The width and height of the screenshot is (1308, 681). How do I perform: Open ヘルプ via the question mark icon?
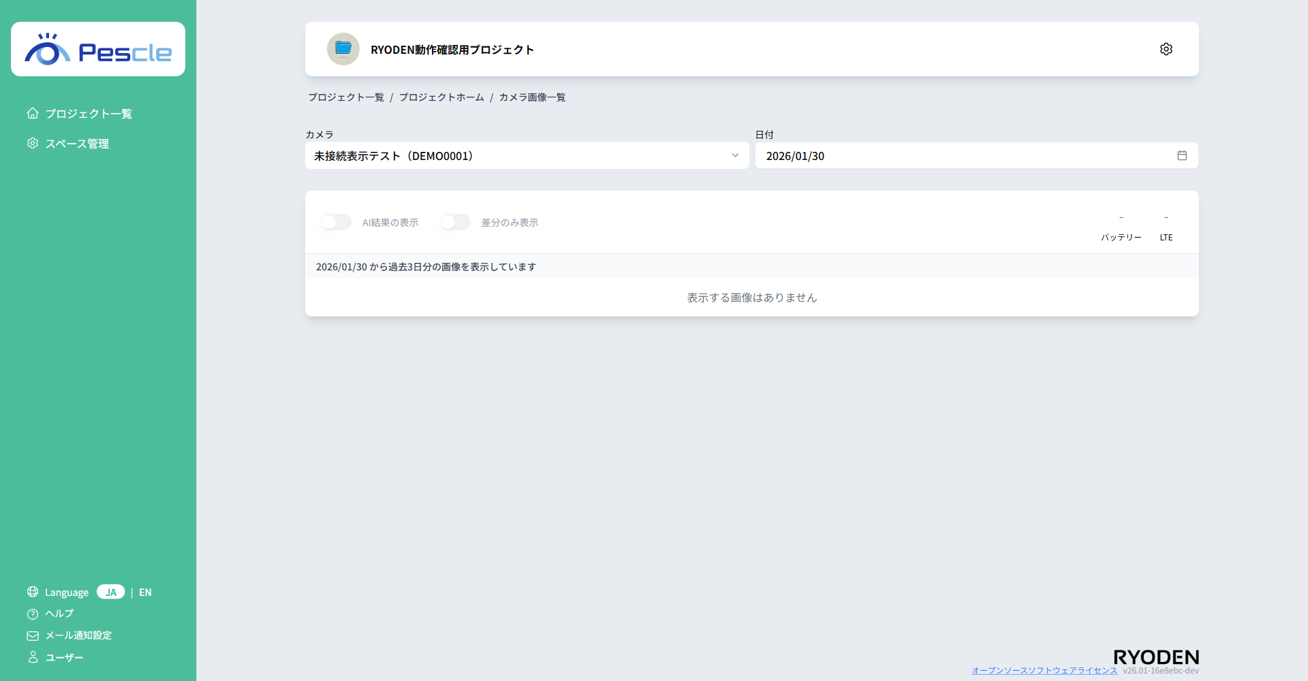(x=32, y=614)
